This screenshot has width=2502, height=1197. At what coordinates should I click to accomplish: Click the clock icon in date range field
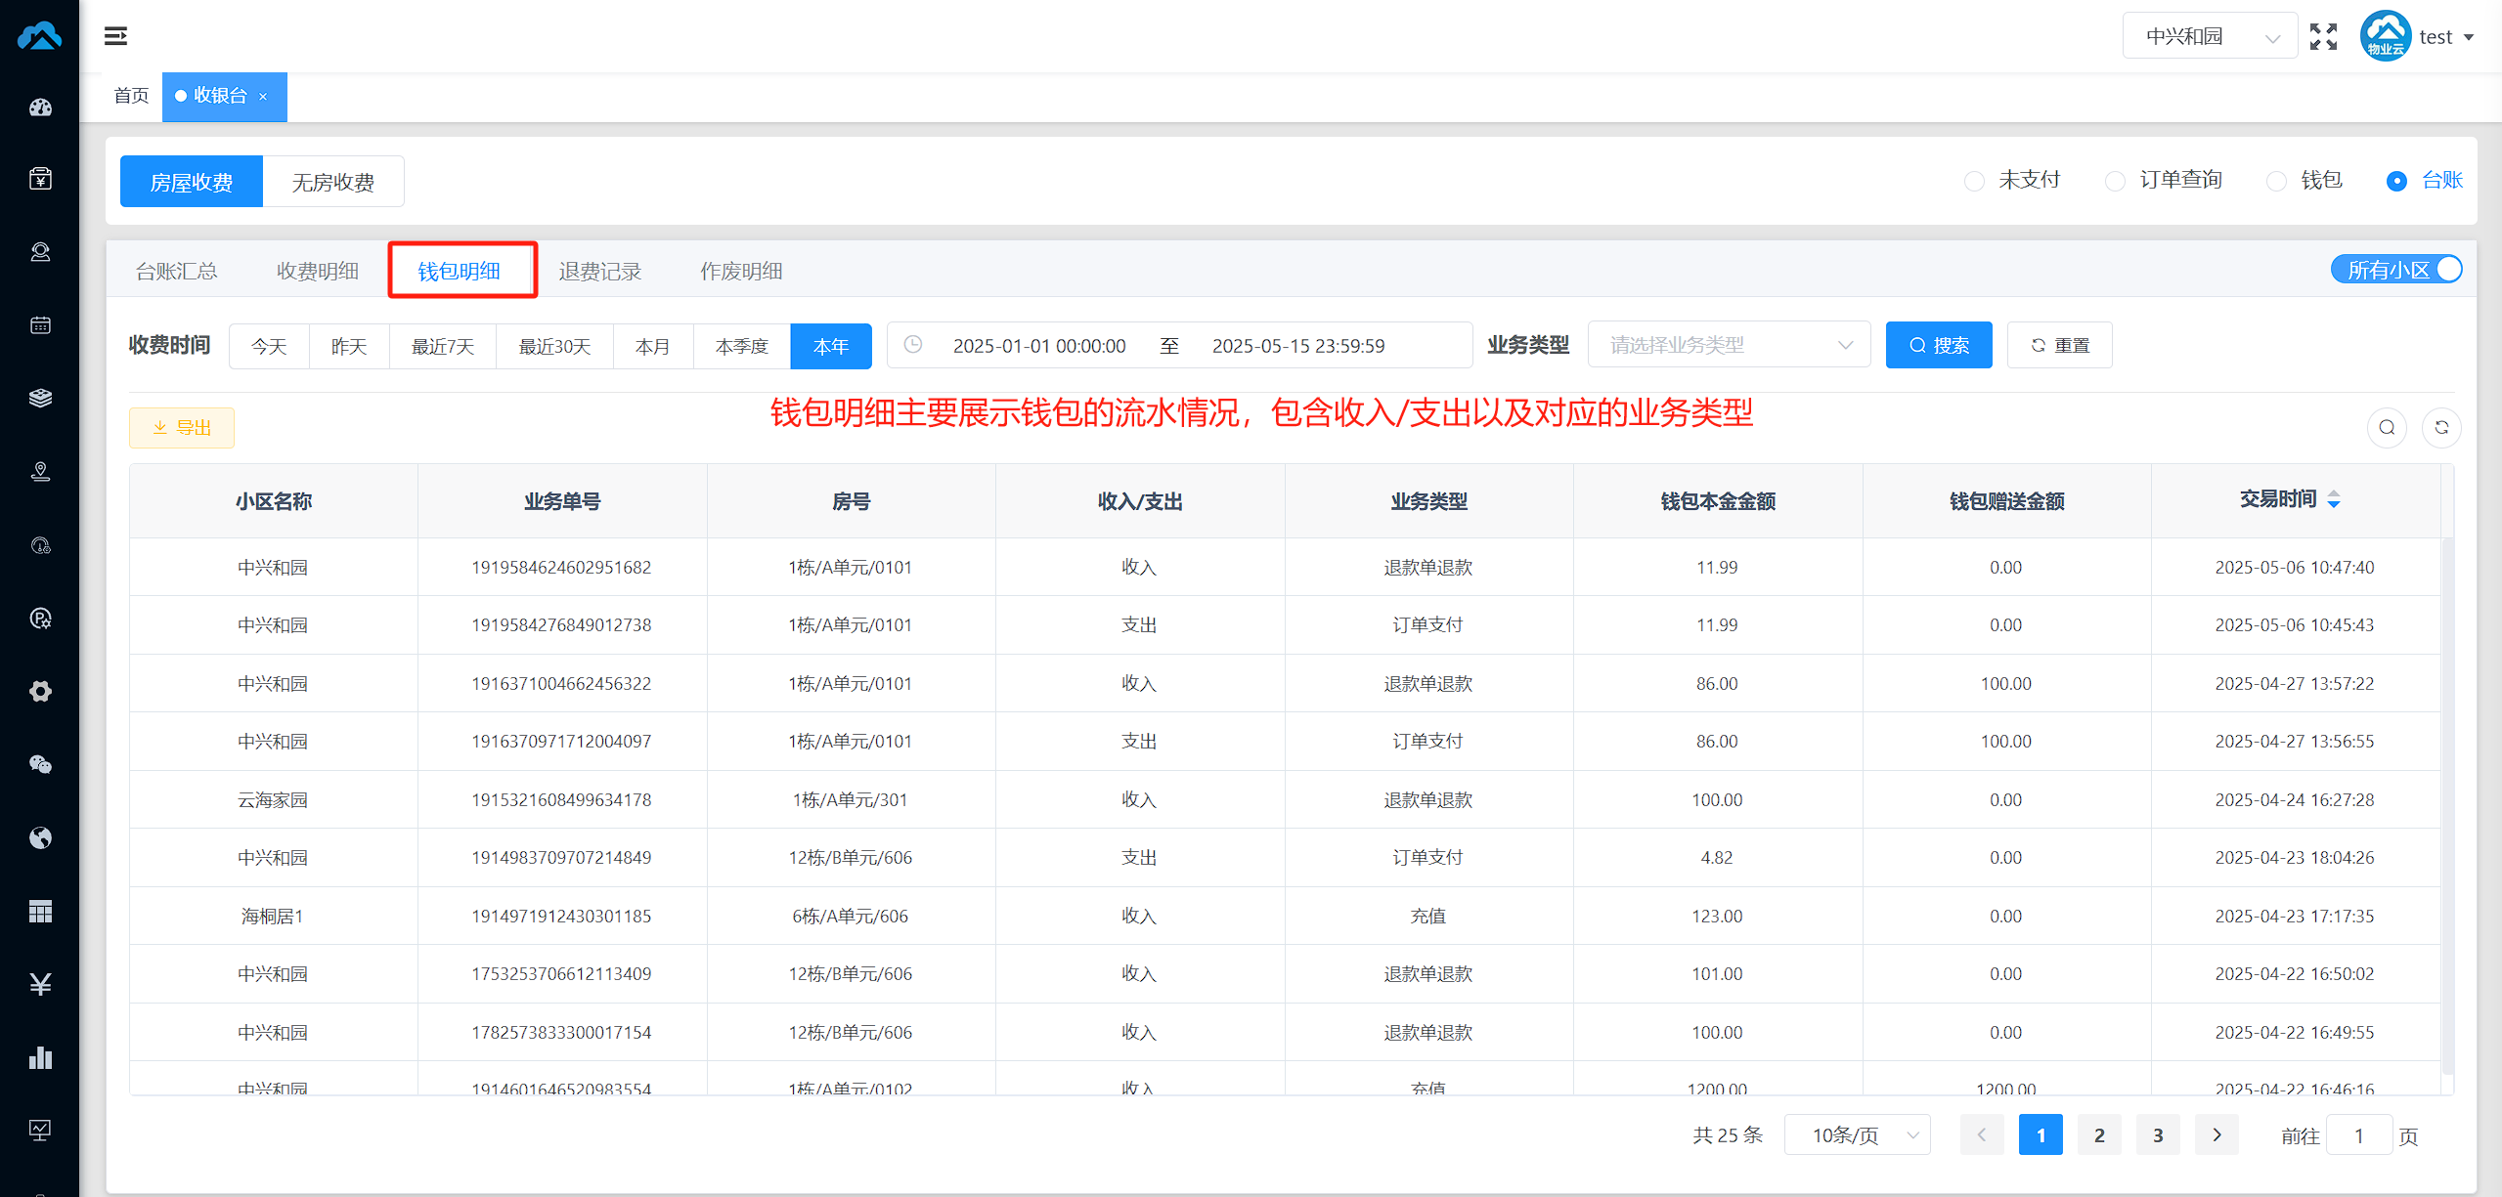tap(913, 345)
